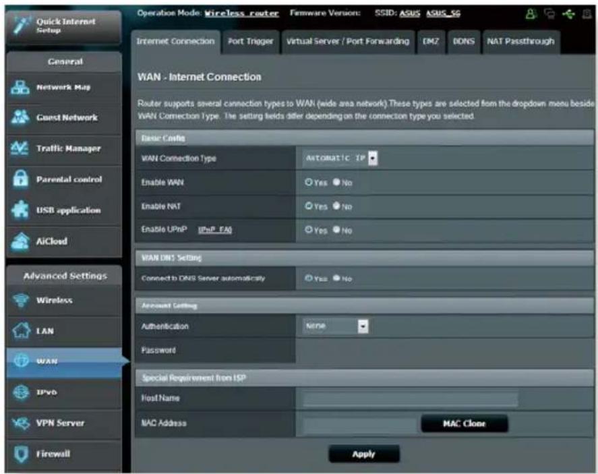Click the Apply button
This screenshot has height=474, width=598.
(364, 454)
